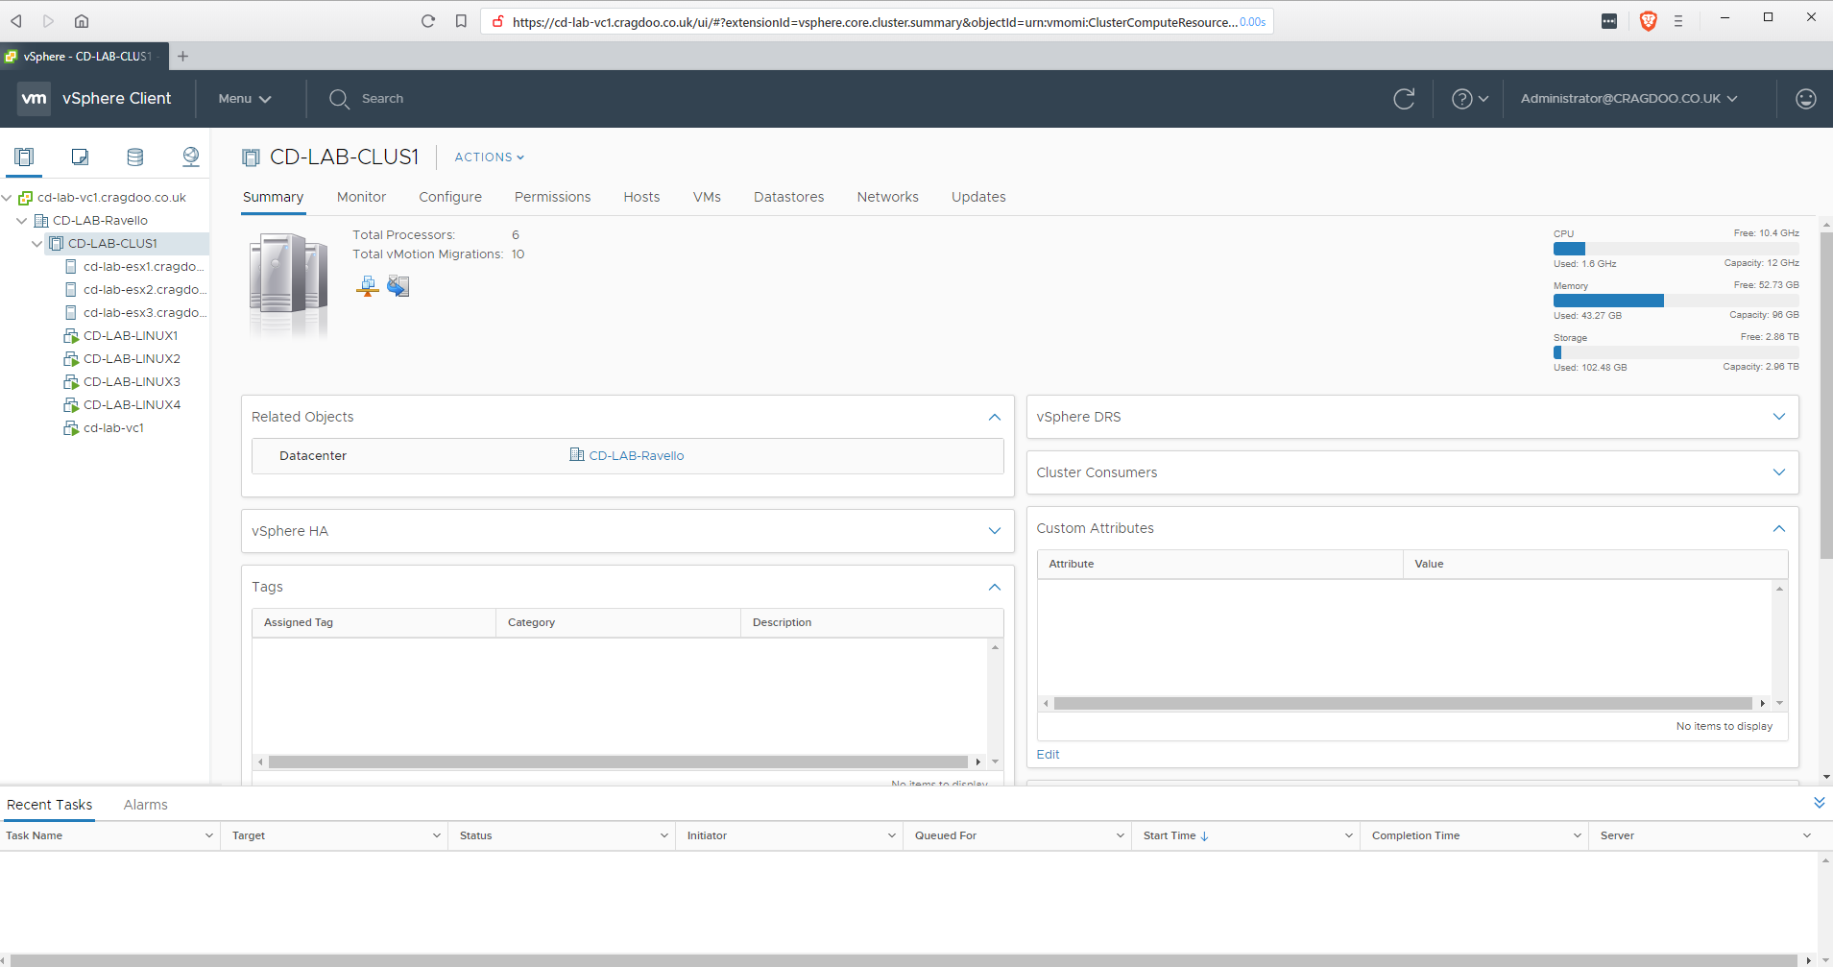The height and width of the screenshot is (967, 1833).
Task: Open Task Name column filter dropdown
Action: [208, 836]
